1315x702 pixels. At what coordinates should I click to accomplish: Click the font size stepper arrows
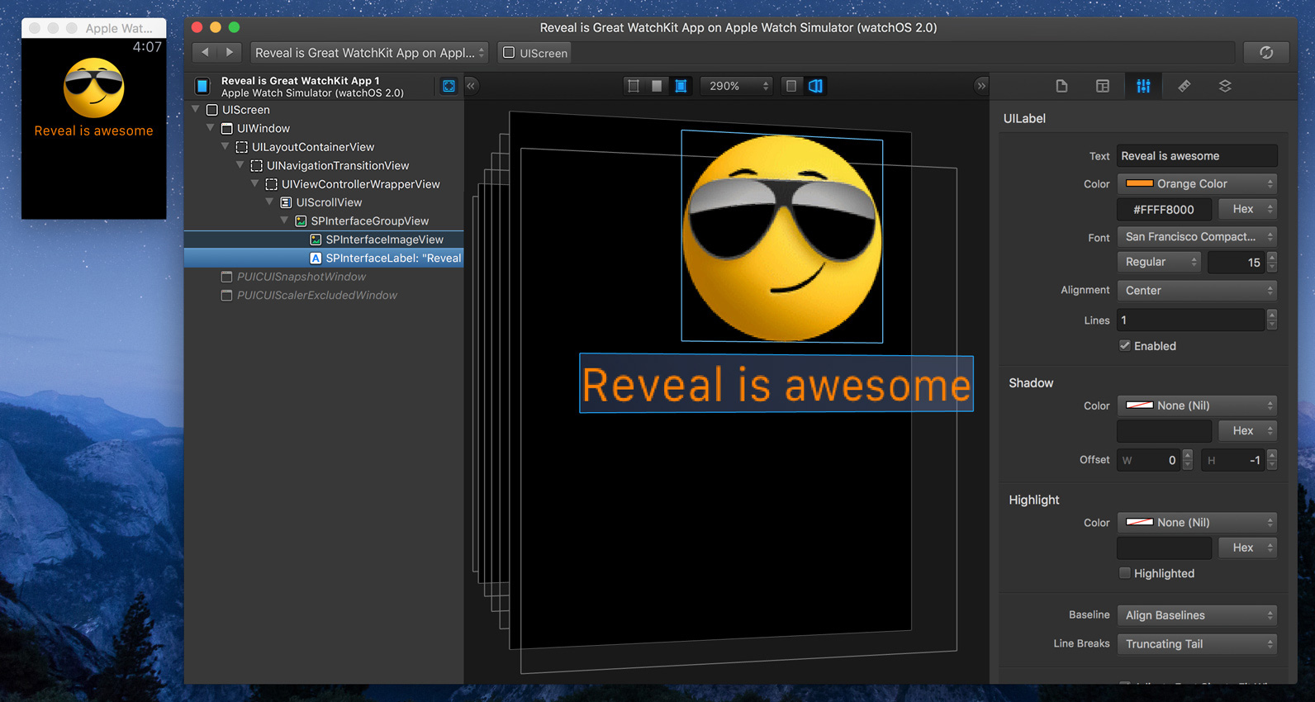[1272, 262]
